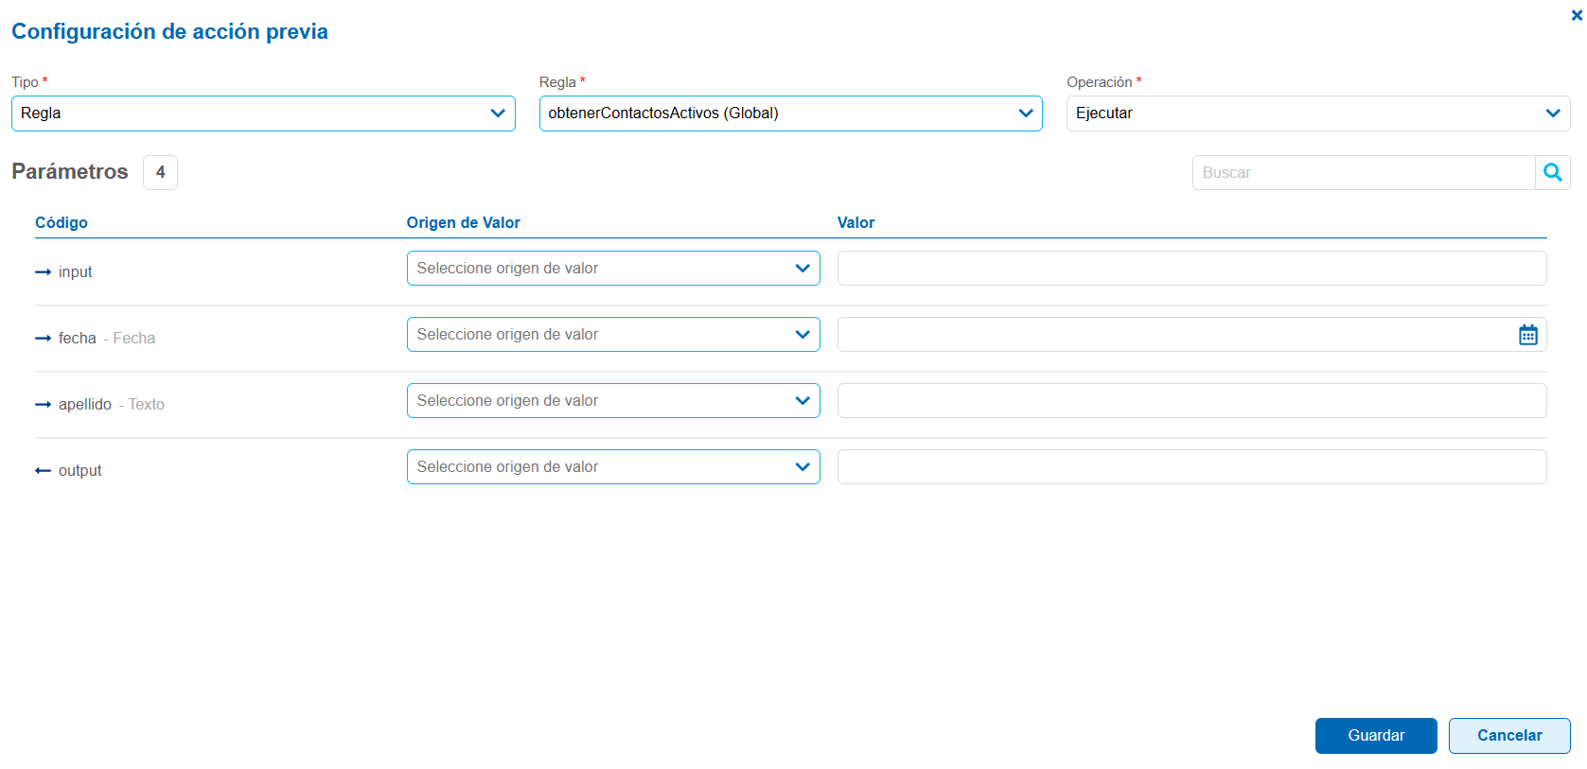Click the search magnifier icon
Image resolution: width=1587 pixels, height=769 pixels.
[x=1552, y=172]
